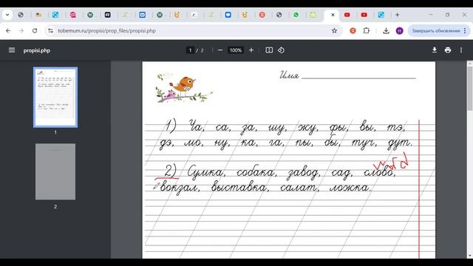Zoom out the PDF with minus button
This screenshot has width=473, height=266.
(220, 50)
